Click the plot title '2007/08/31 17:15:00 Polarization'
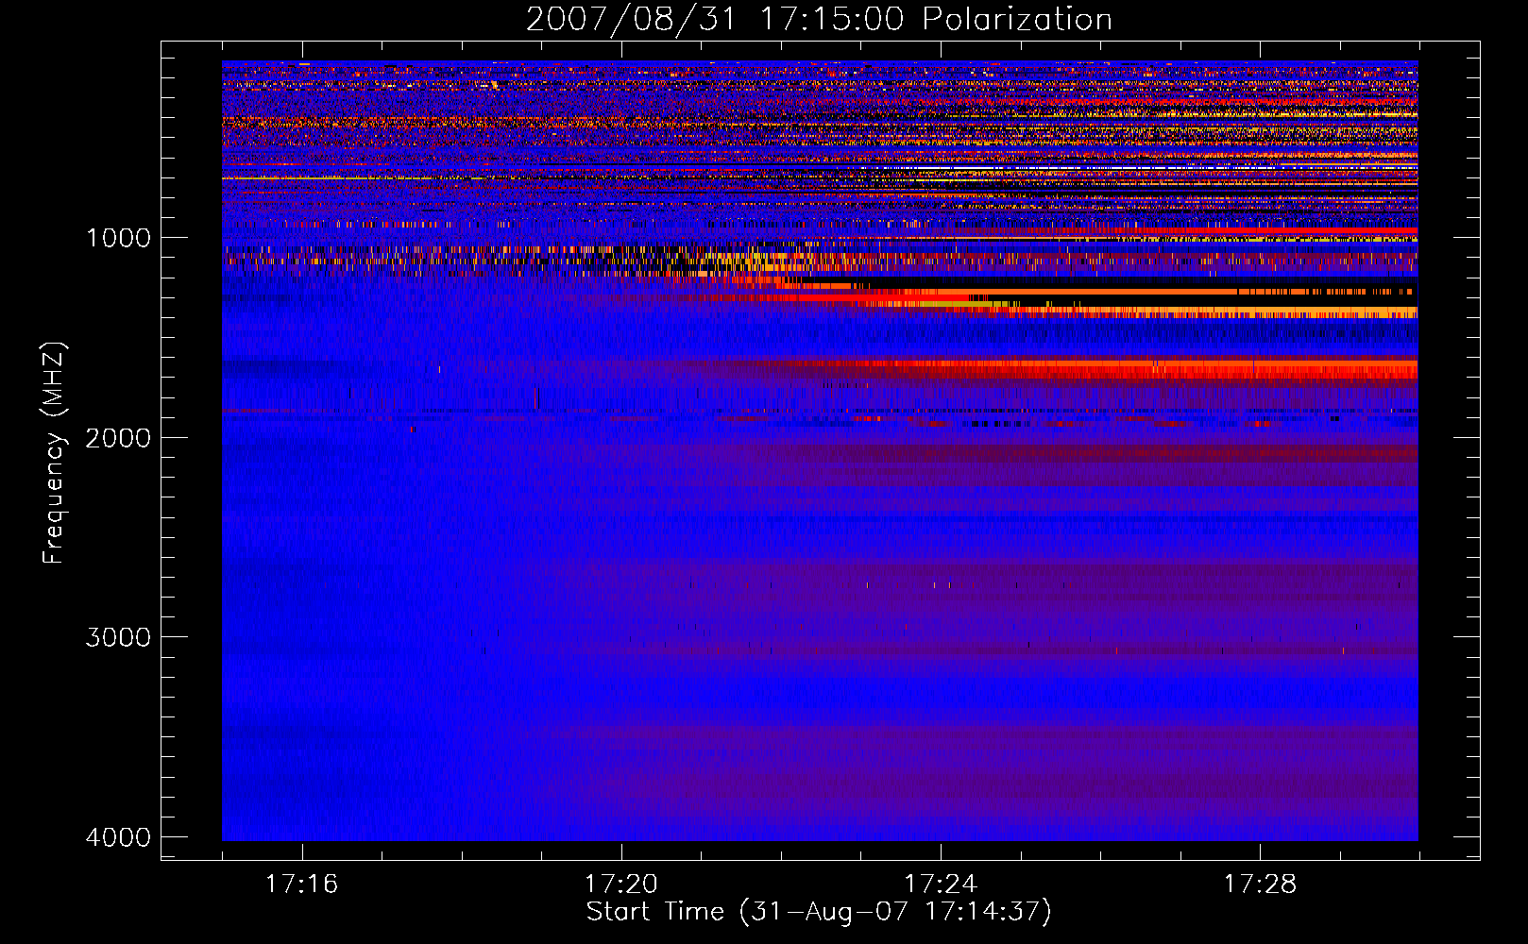The height and width of the screenshot is (944, 1528). point(819,19)
